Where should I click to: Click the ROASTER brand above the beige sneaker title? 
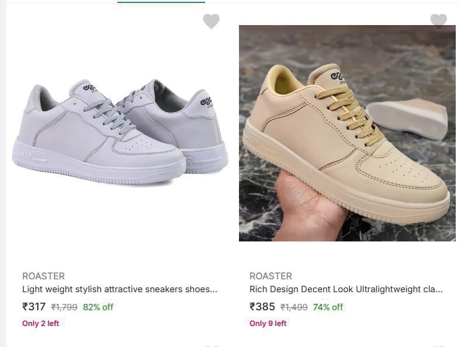tap(271, 276)
